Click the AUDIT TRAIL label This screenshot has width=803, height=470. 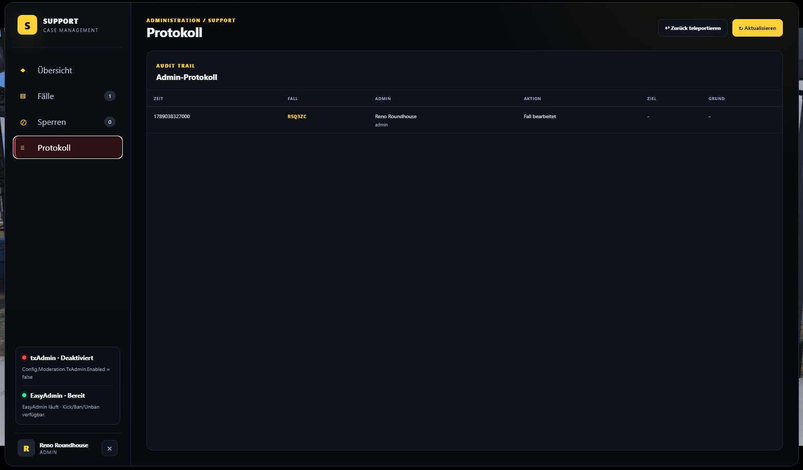click(175, 66)
